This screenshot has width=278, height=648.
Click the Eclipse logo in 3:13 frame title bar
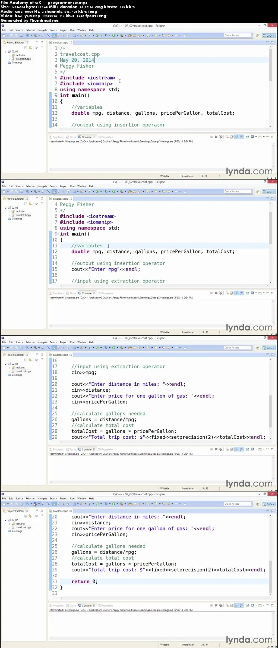pyautogui.click(x=3, y=26)
